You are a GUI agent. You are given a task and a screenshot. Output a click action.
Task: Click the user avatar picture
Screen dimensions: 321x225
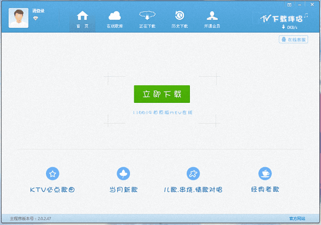click(x=18, y=18)
